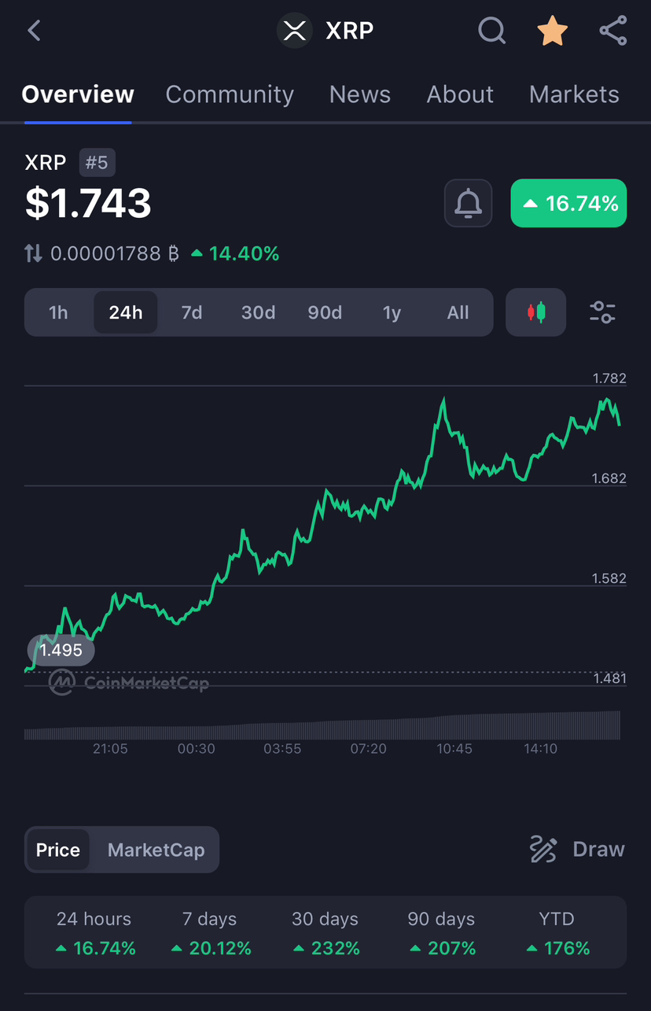
Task: Switch chart to candlestick view
Action: point(535,312)
